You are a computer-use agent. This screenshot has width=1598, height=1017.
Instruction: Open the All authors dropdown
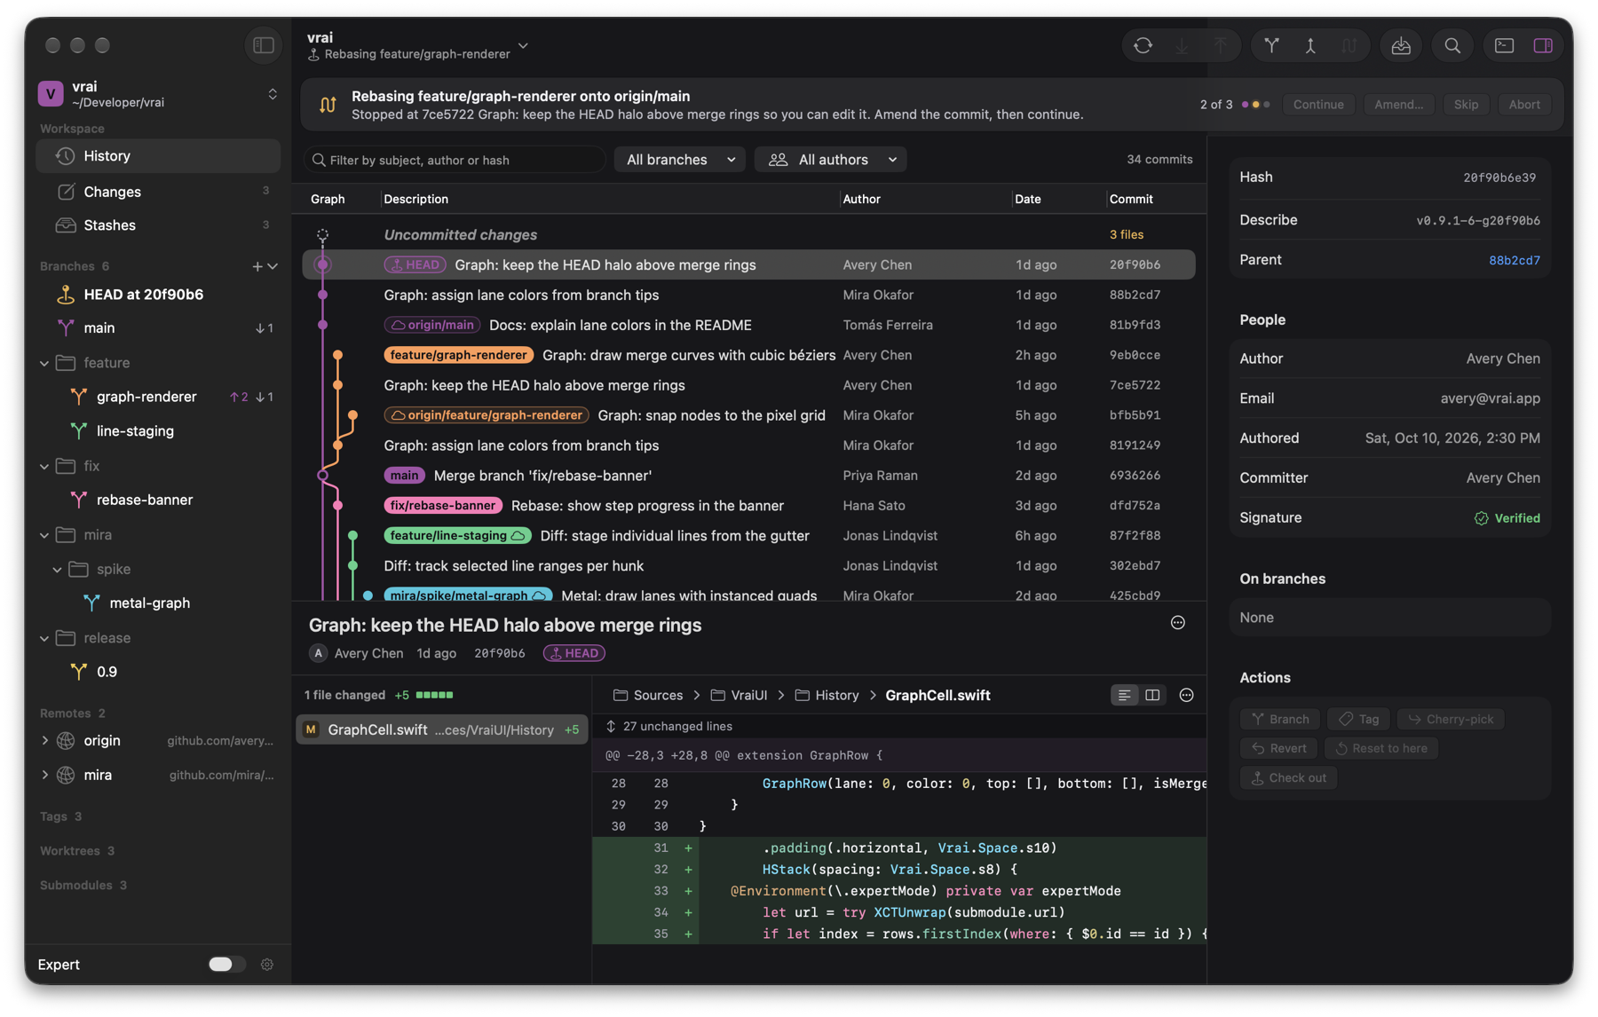click(x=831, y=160)
